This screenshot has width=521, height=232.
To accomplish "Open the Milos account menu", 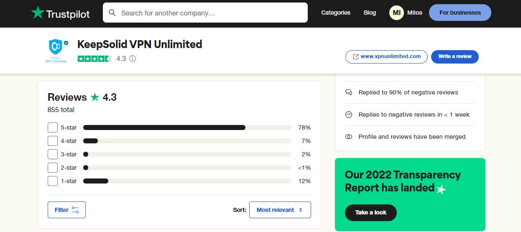I will pos(415,13).
